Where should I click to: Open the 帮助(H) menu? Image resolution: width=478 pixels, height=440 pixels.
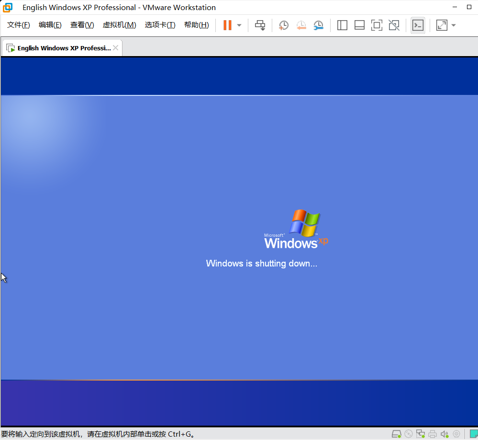pyautogui.click(x=196, y=25)
